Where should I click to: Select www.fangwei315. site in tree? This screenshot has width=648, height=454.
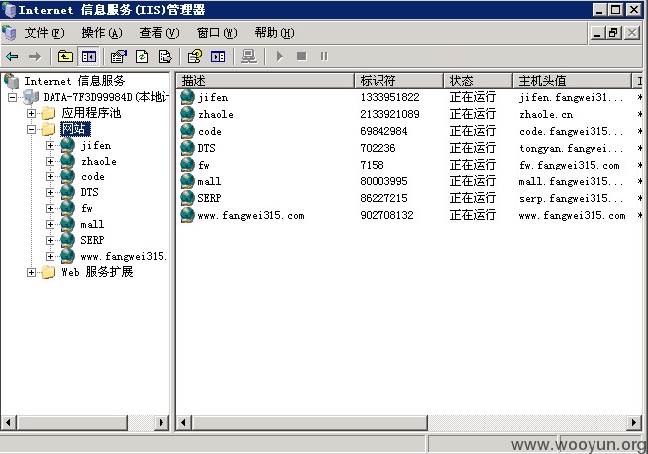[x=124, y=257]
